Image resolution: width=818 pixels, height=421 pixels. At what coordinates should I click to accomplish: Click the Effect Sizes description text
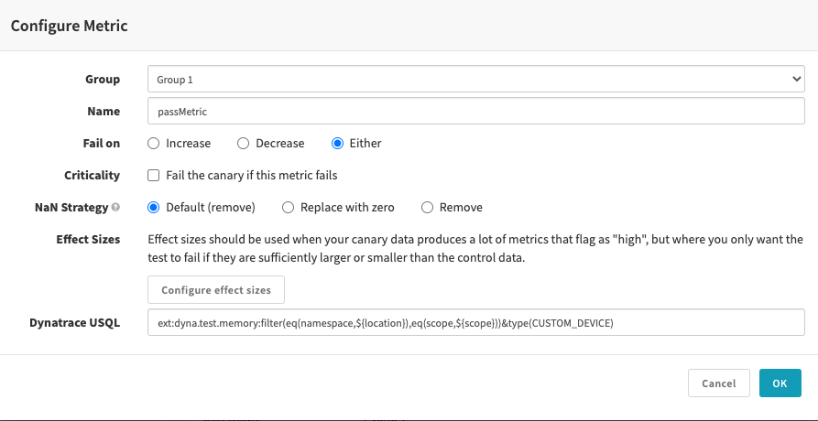(474, 248)
